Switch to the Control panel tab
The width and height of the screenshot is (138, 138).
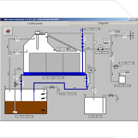point(35,23)
